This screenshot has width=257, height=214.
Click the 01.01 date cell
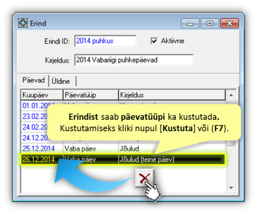34,106
